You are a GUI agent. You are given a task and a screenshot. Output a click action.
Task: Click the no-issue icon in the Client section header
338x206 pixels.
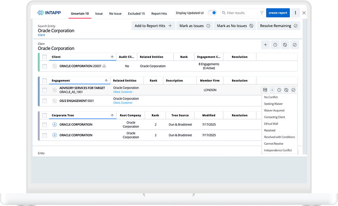(285, 45)
